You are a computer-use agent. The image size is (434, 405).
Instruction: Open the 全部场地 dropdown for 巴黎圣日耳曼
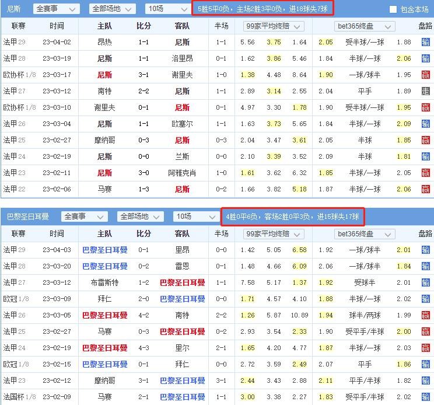point(141,217)
